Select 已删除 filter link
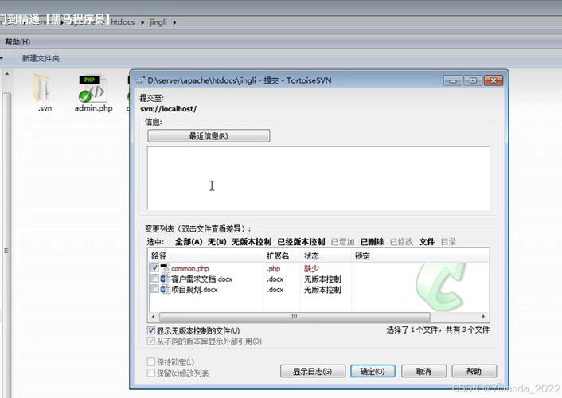This screenshot has width=562, height=398. (x=372, y=242)
